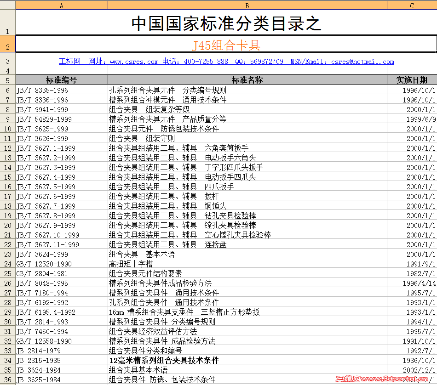Image resolution: width=437 pixels, height=385 pixels.
Task: Click cell 组合夹具元件 防锈包装技术条件
Action: pyautogui.click(x=247, y=129)
